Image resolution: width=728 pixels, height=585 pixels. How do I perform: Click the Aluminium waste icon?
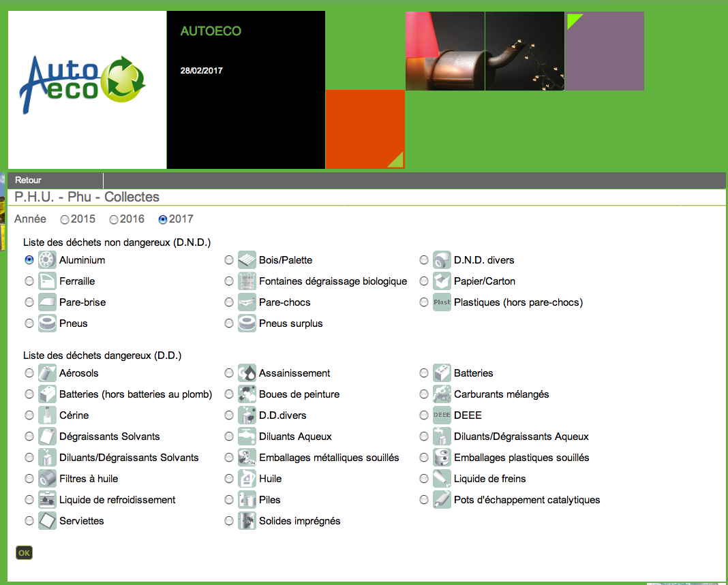(47, 260)
